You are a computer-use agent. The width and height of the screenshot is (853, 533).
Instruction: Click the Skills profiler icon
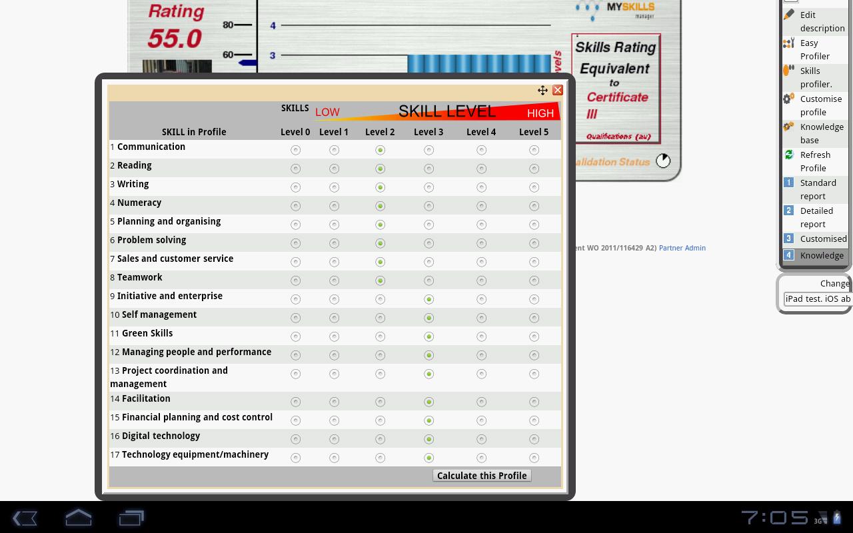[x=789, y=71]
